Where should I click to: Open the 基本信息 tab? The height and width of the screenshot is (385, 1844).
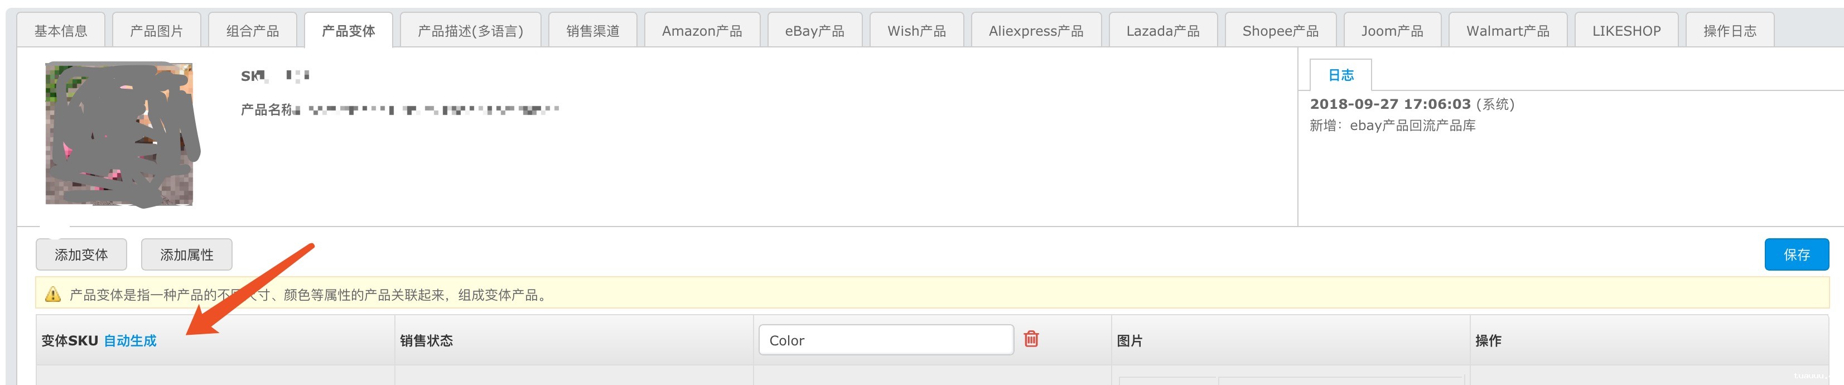click(x=61, y=31)
